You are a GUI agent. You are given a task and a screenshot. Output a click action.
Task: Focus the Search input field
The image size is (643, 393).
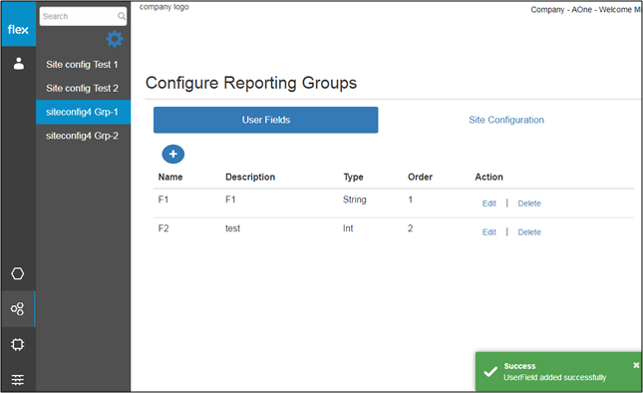click(83, 16)
